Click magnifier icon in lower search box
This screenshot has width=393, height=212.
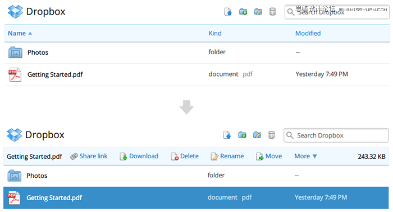[290, 135]
